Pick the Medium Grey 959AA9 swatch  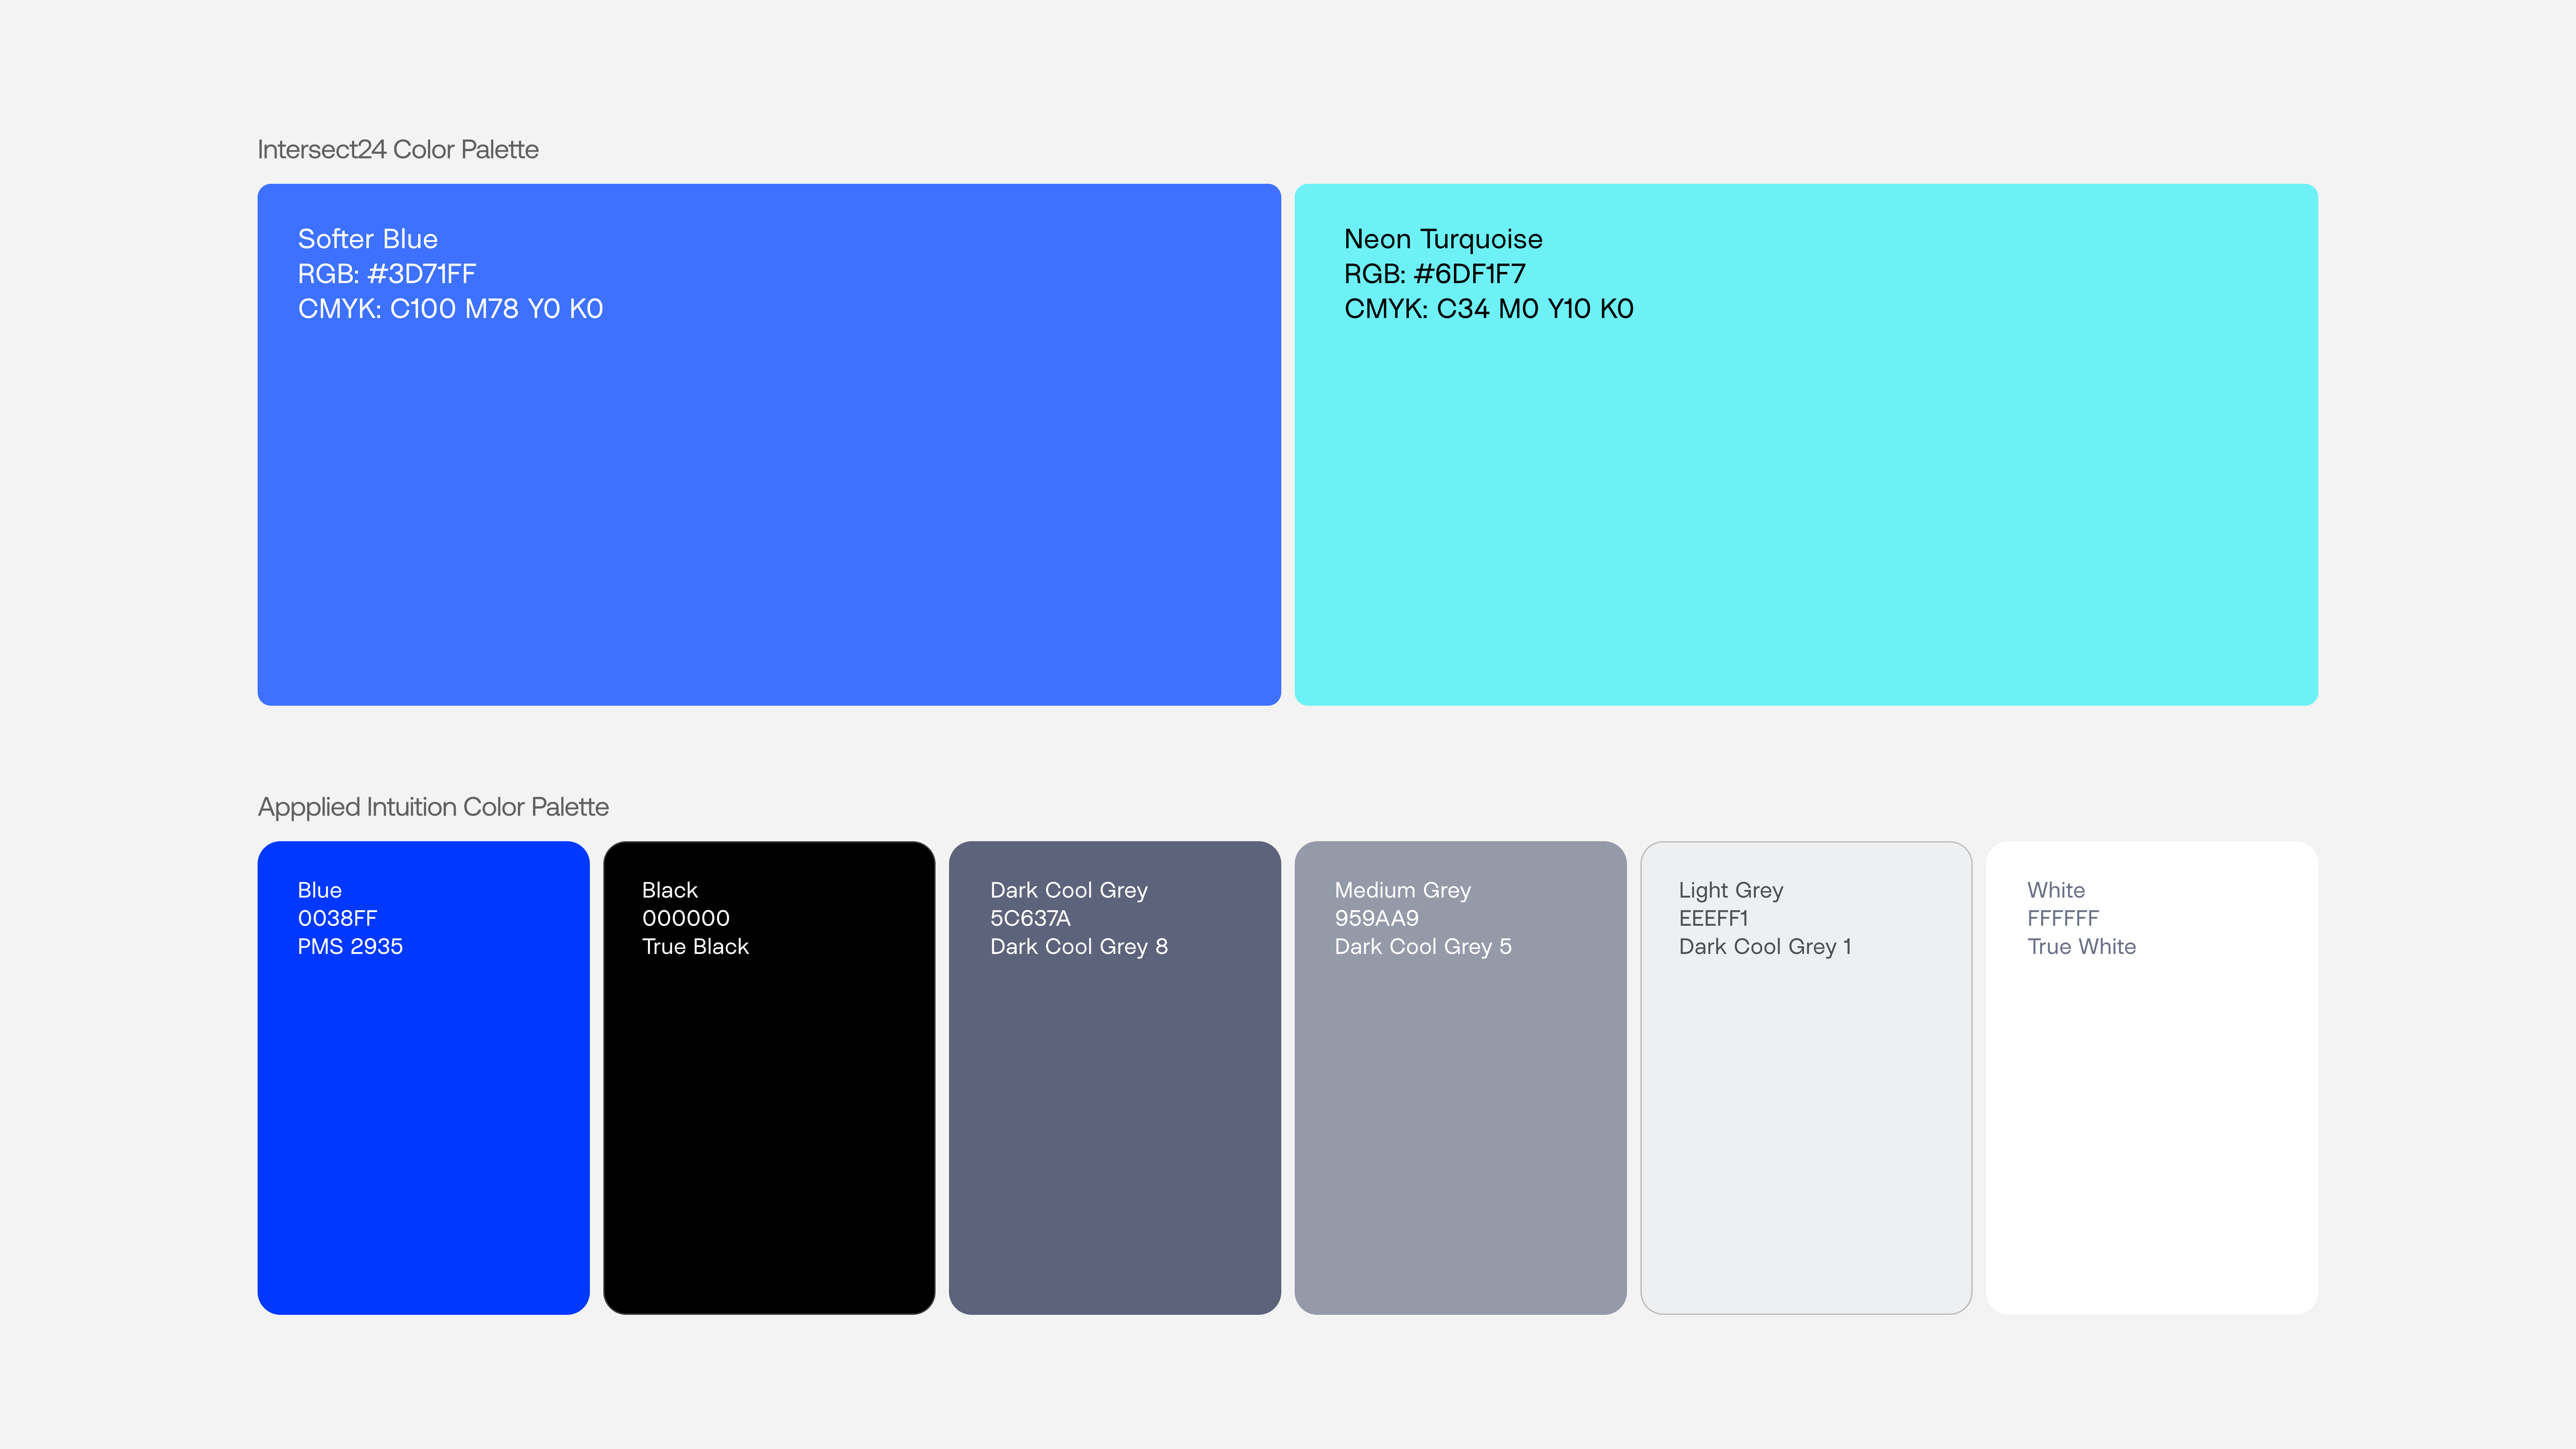(1461, 1077)
